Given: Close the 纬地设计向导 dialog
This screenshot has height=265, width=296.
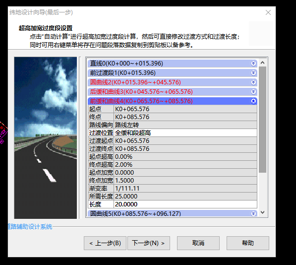Looking at the screenshot, I should point(268,12).
